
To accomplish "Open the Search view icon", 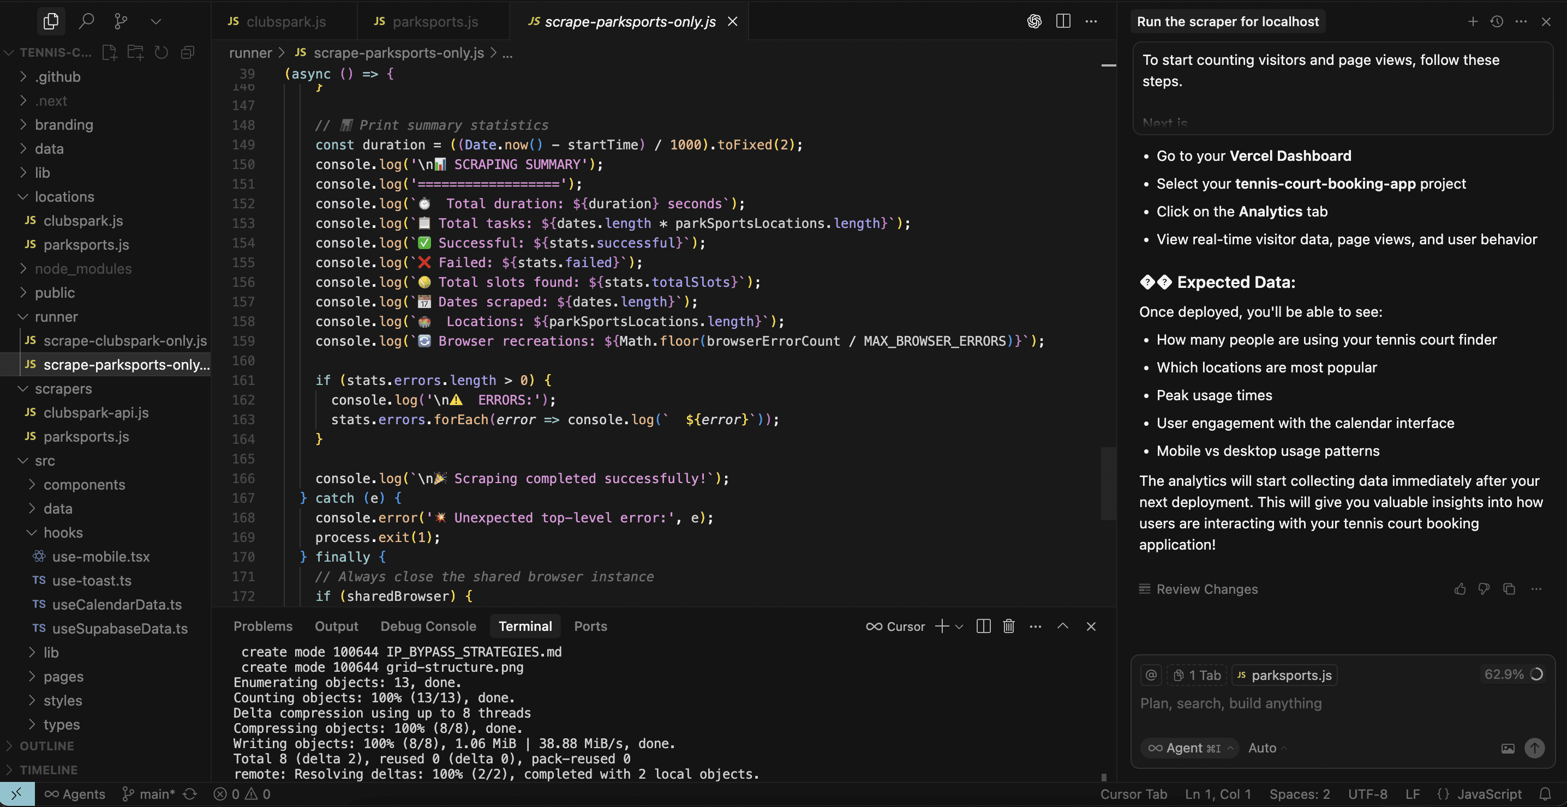I will 86,21.
